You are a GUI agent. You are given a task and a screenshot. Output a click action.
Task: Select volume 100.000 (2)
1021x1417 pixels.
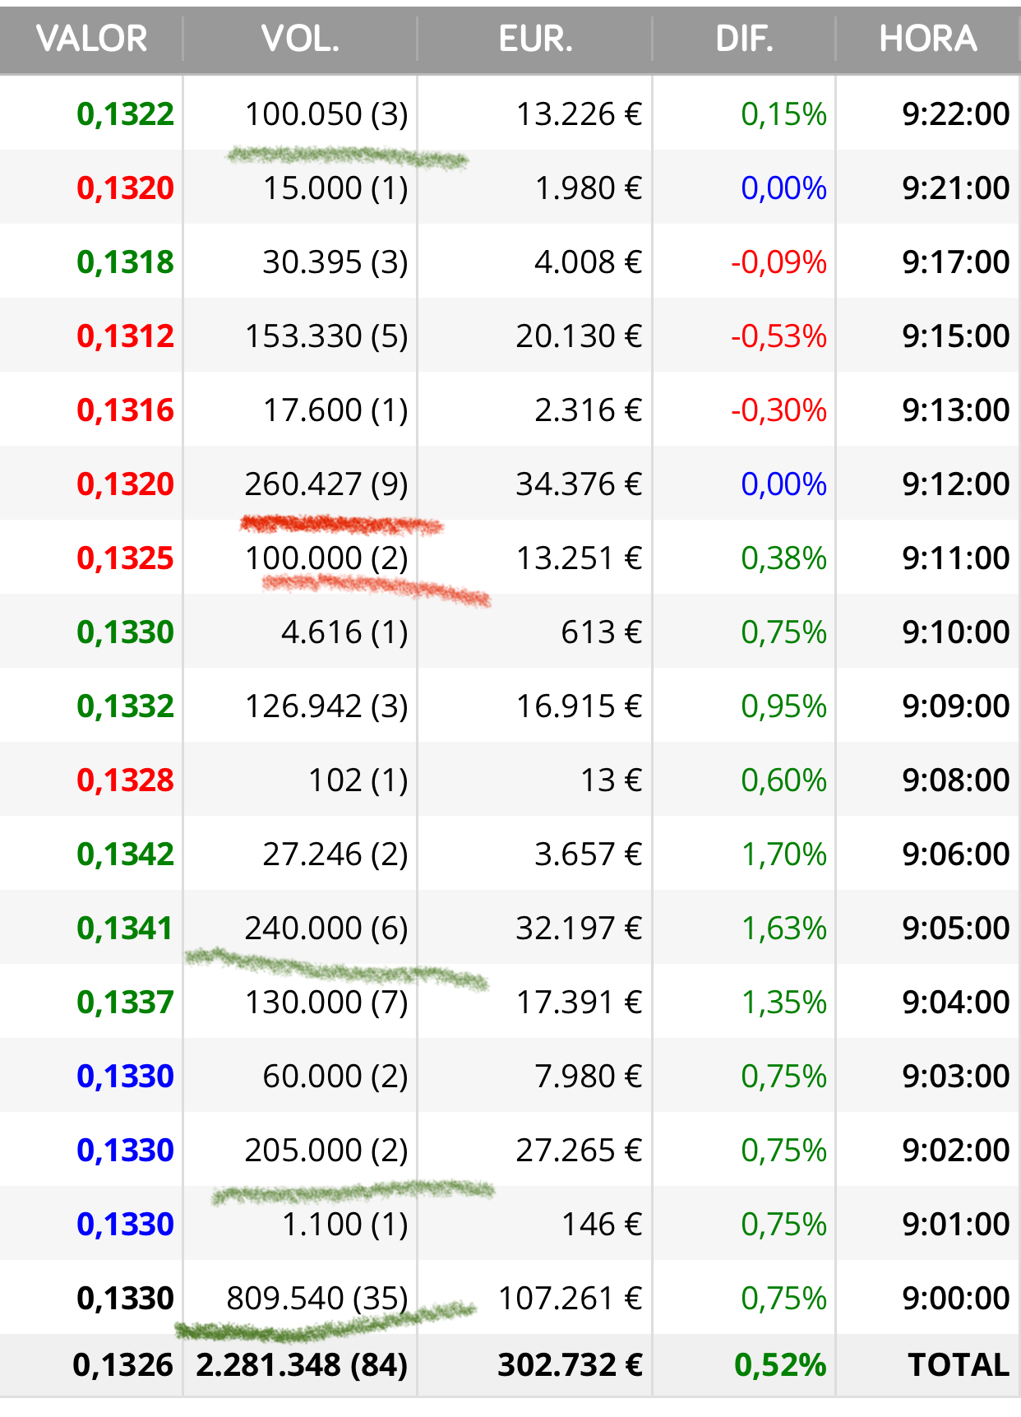[326, 558]
